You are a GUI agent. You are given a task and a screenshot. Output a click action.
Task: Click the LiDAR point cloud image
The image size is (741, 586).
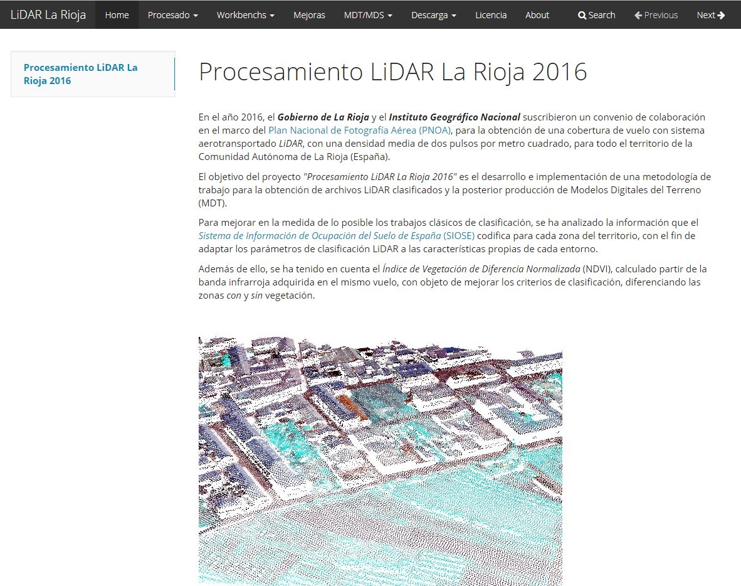(380, 461)
